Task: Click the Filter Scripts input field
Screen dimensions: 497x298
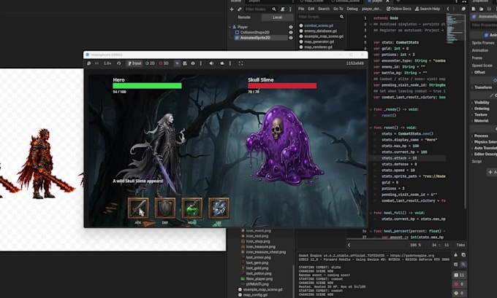Action: tap(321, 17)
